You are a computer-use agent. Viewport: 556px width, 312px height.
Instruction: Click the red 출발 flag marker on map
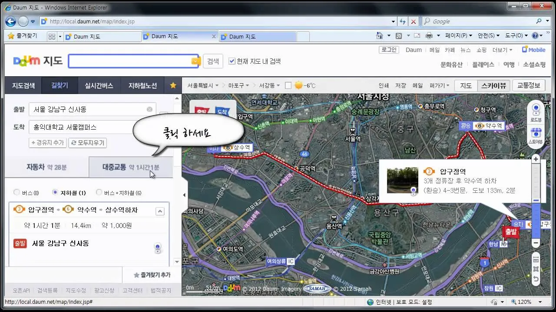tap(510, 232)
